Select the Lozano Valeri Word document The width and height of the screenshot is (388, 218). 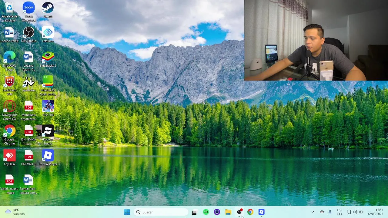9,35
